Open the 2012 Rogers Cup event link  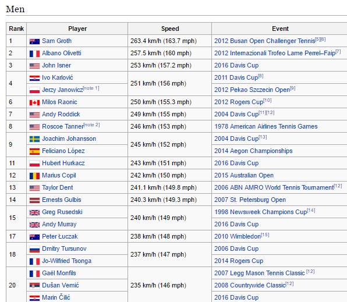pos(239,102)
